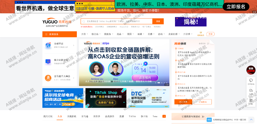Click the play icon on banner time card
257x124 pixels.
tap(145, 63)
